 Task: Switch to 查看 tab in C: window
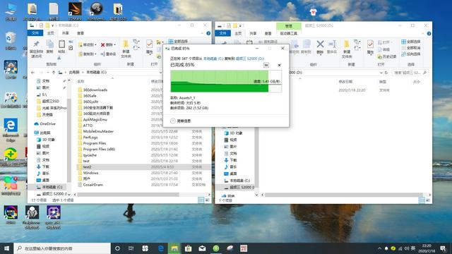point(81,33)
